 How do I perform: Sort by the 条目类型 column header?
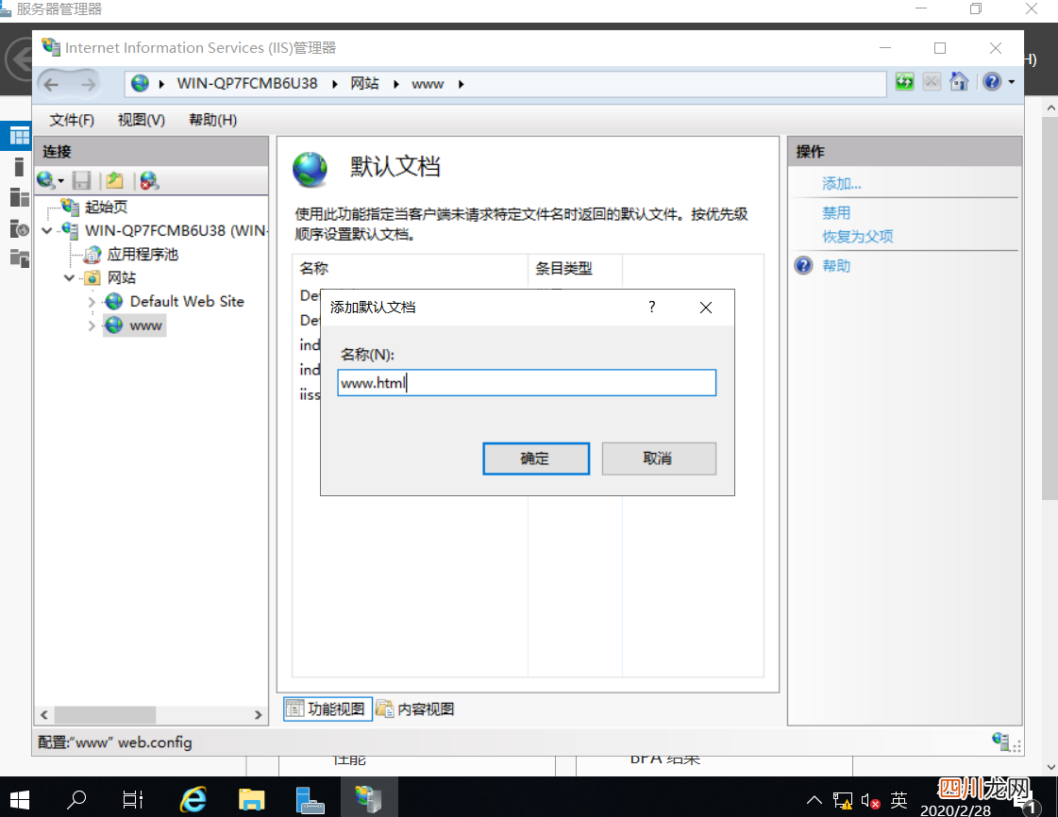click(x=575, y=268)
